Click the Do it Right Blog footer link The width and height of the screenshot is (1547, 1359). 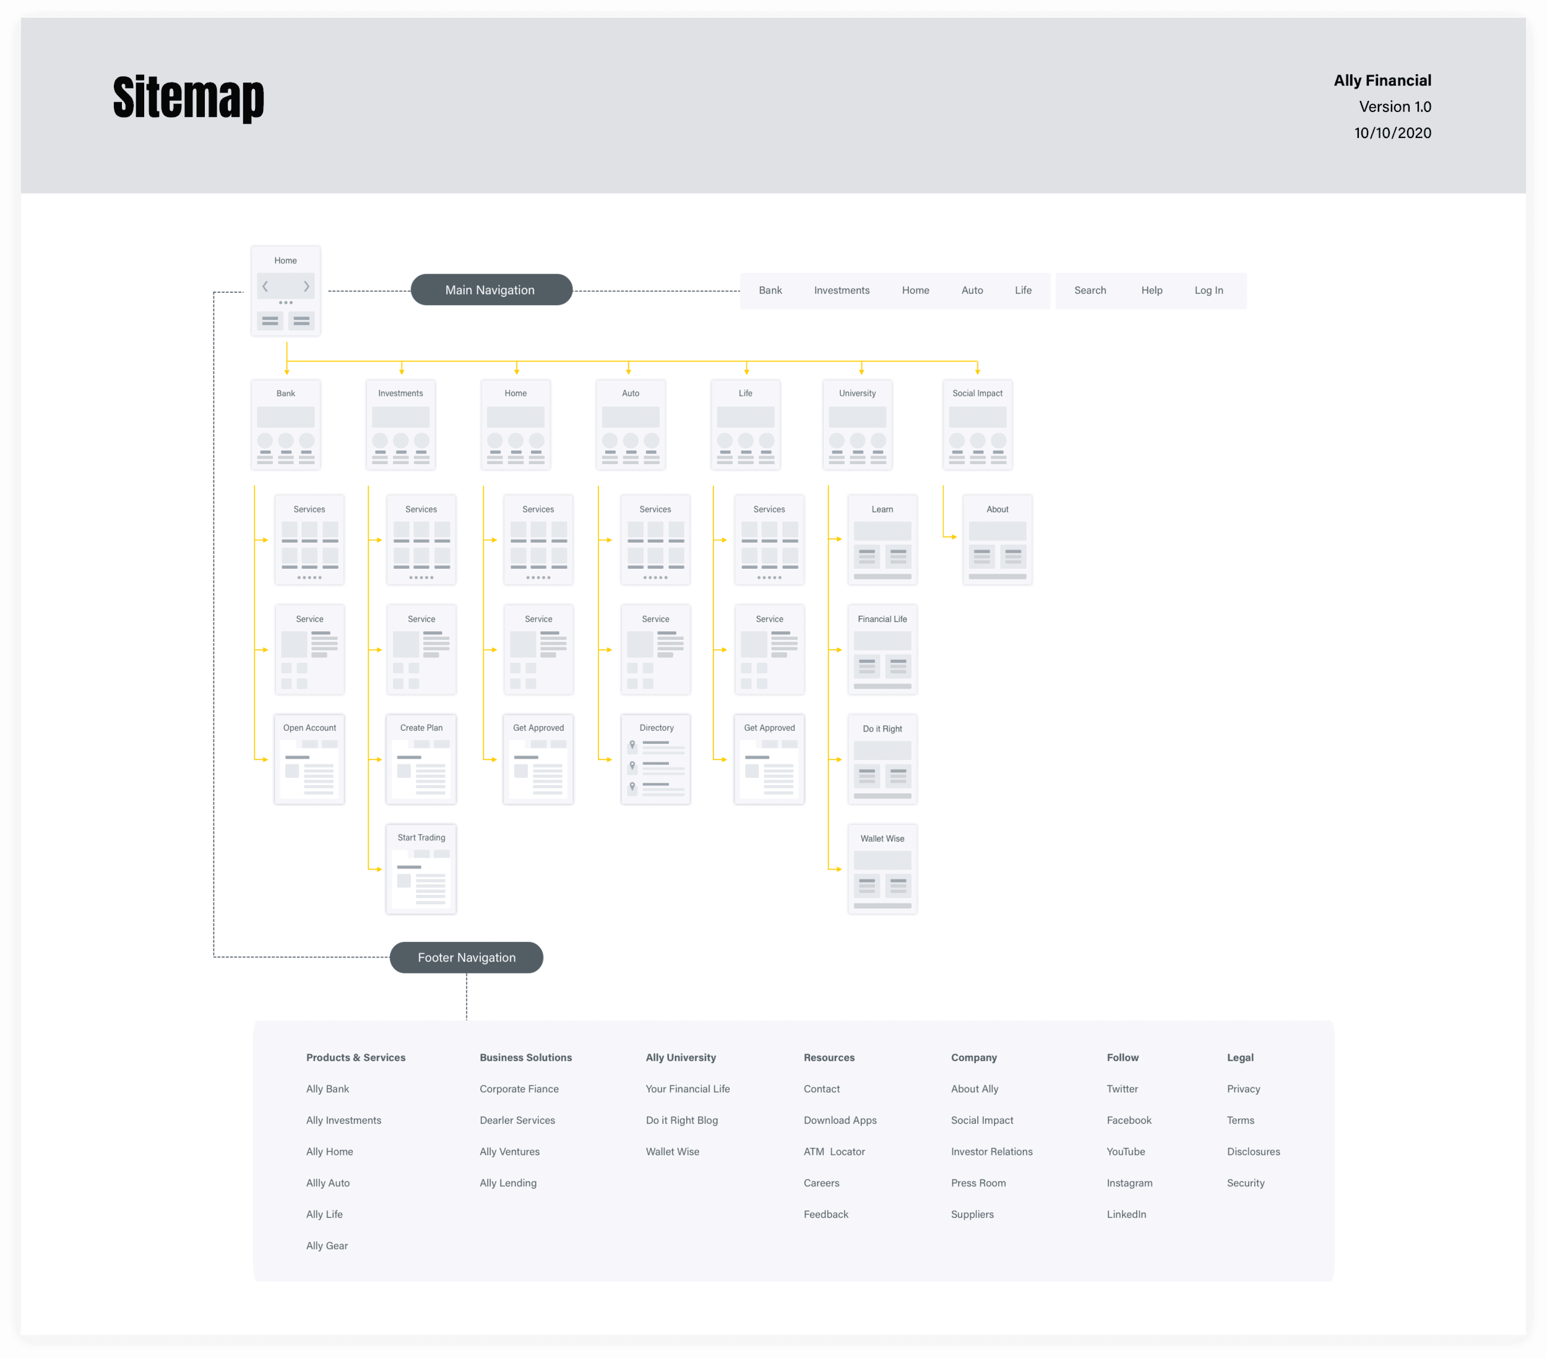pos(682,1121)
